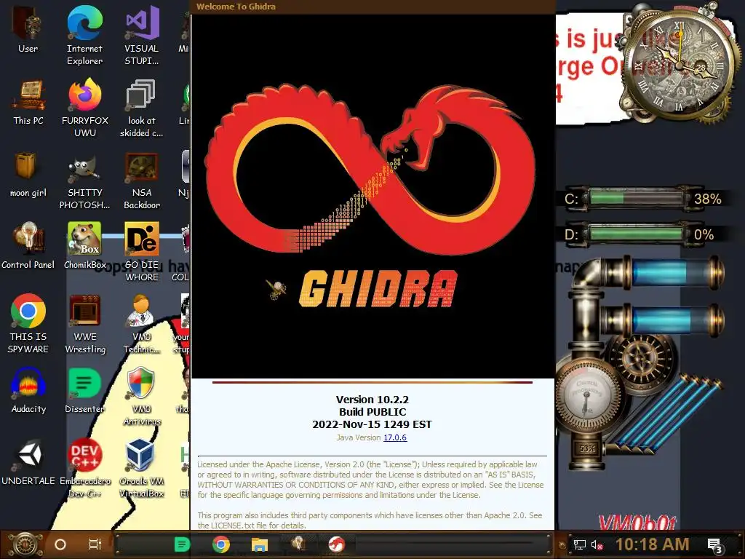Open network status tray icon
Viewport: 745px width, 559px height.
[x=579, y=544]
